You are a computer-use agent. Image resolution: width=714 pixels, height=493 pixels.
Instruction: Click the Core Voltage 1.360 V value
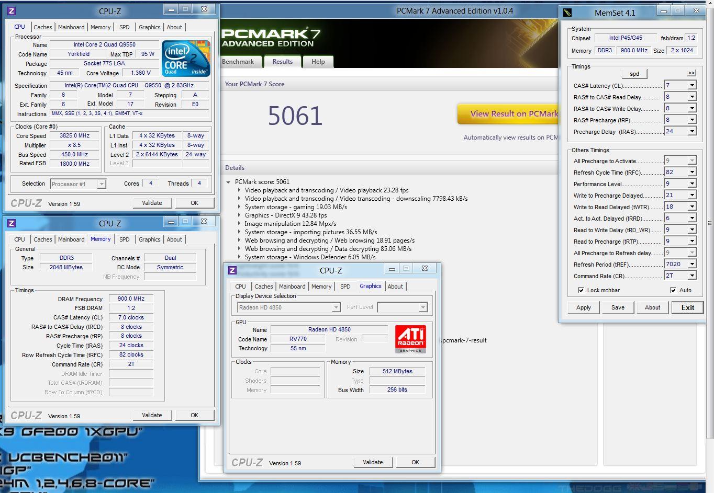[x=141, y=73]
